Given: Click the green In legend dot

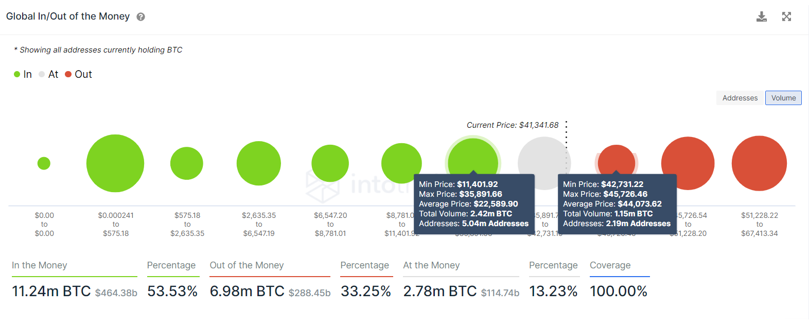Looking at the screenshot, I should (x=17, y=74).
